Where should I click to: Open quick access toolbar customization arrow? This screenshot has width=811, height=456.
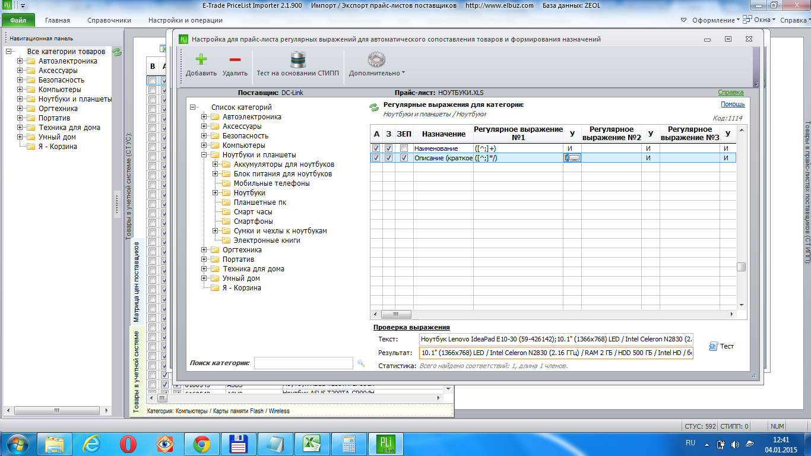coord(23,6)
